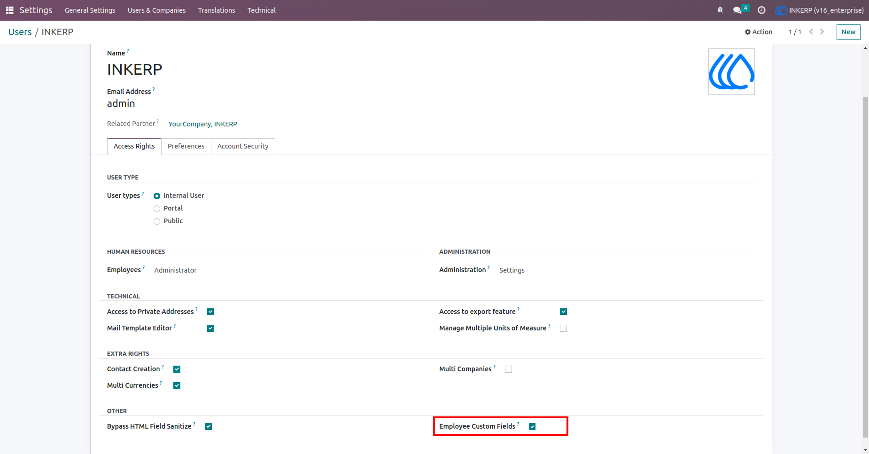Toggle the Contact Creation checkbox

click(177, 369)
